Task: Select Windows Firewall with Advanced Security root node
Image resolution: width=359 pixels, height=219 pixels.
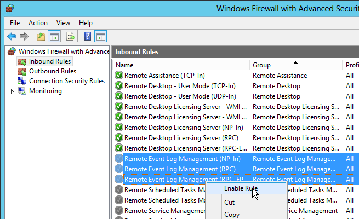Action: (64, 51)
